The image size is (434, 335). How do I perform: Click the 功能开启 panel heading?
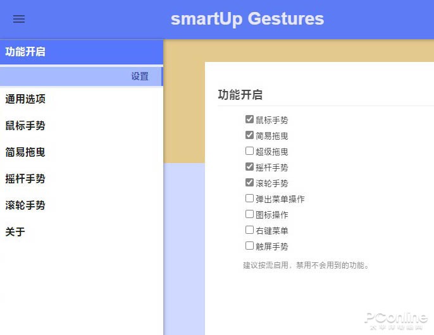tap(240, 95)
